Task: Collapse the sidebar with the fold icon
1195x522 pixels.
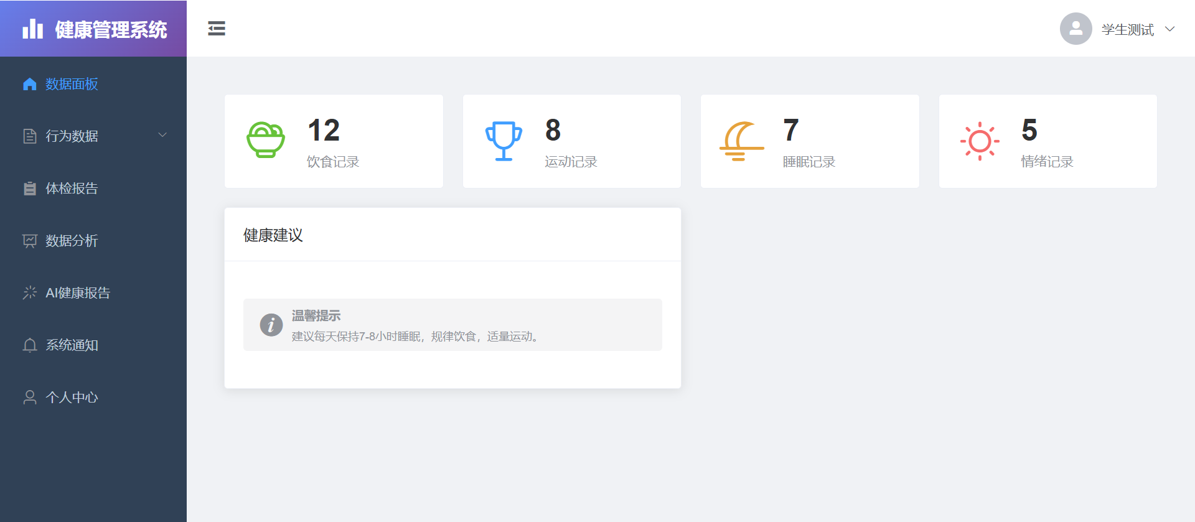Action: pos(217,29)
